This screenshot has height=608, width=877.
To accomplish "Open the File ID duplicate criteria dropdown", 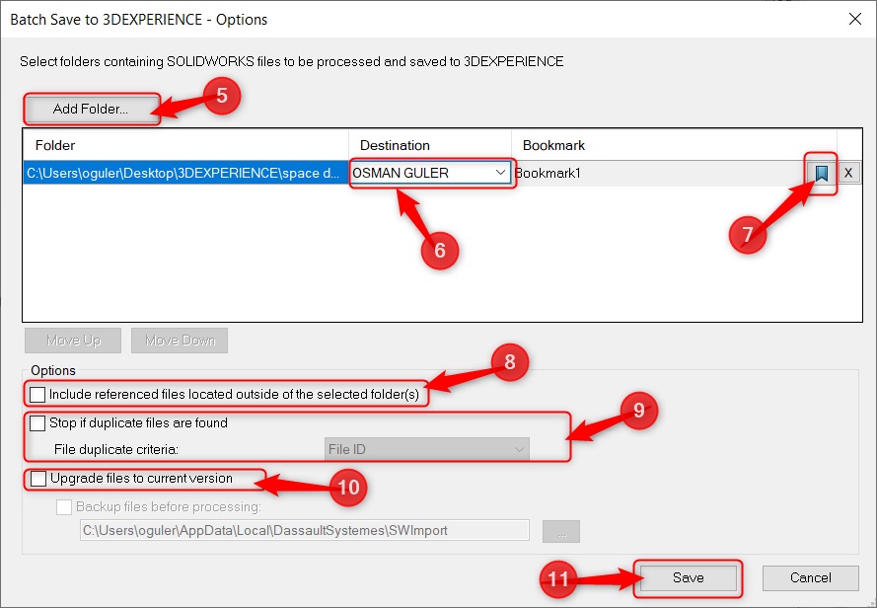I will pos(427,449).
